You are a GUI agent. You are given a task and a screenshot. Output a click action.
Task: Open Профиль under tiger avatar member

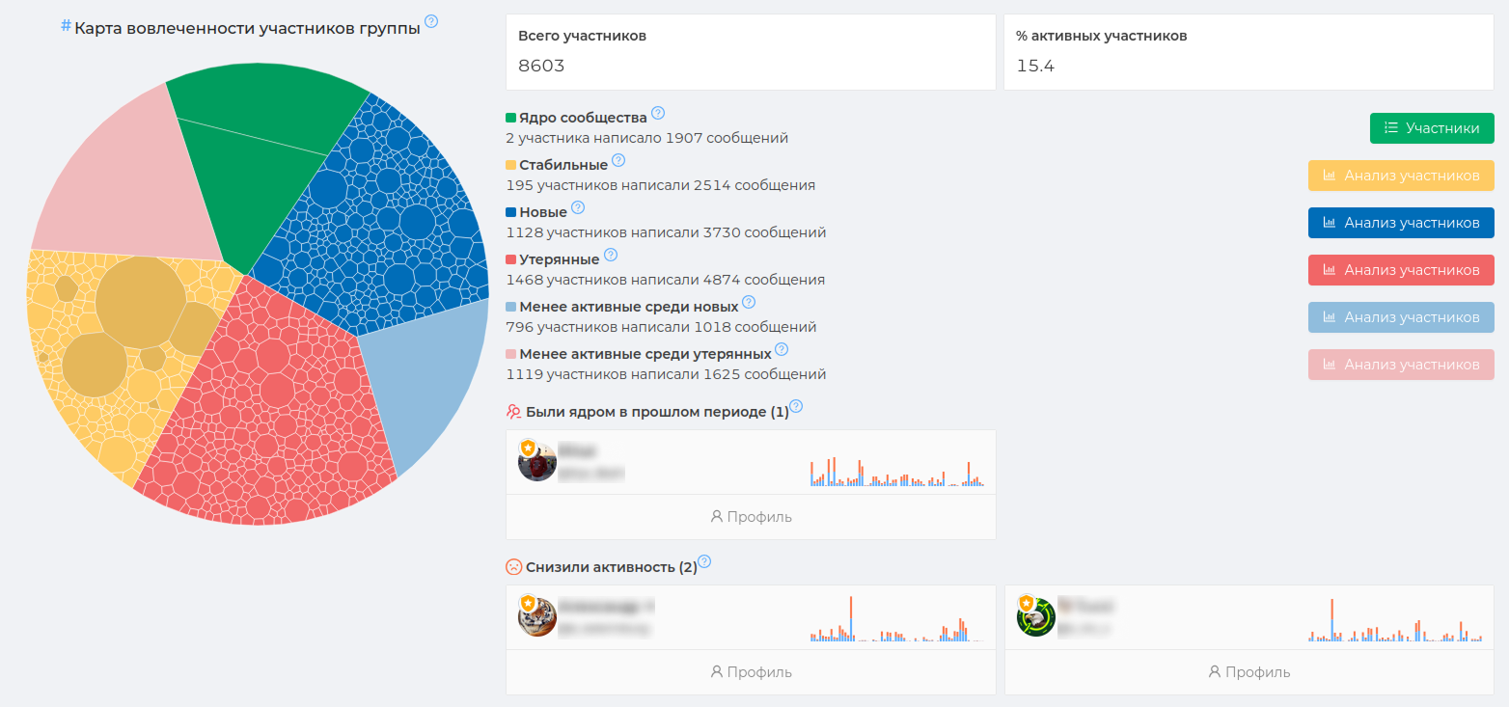(x=751, y=672)
